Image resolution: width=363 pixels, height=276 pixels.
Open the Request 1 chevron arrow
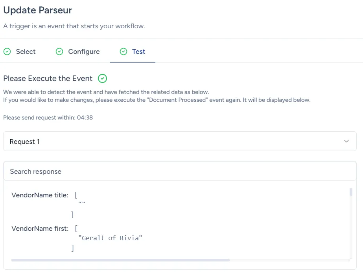(x=346, y=141)
